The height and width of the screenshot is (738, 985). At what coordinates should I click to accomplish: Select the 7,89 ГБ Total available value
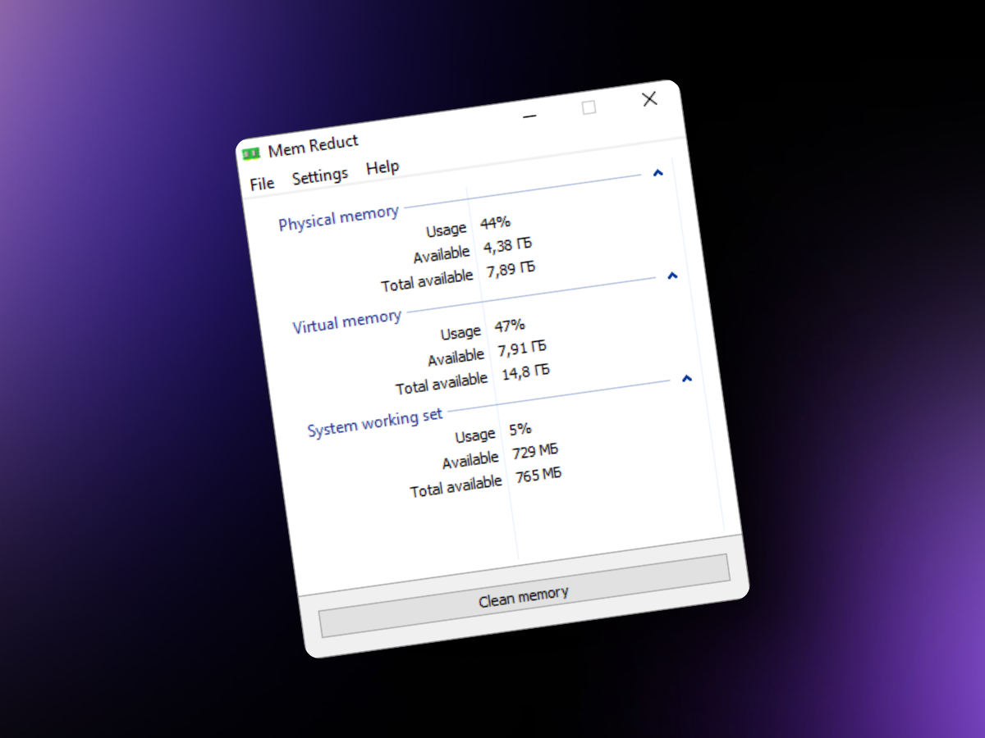[x=511, y=269]
